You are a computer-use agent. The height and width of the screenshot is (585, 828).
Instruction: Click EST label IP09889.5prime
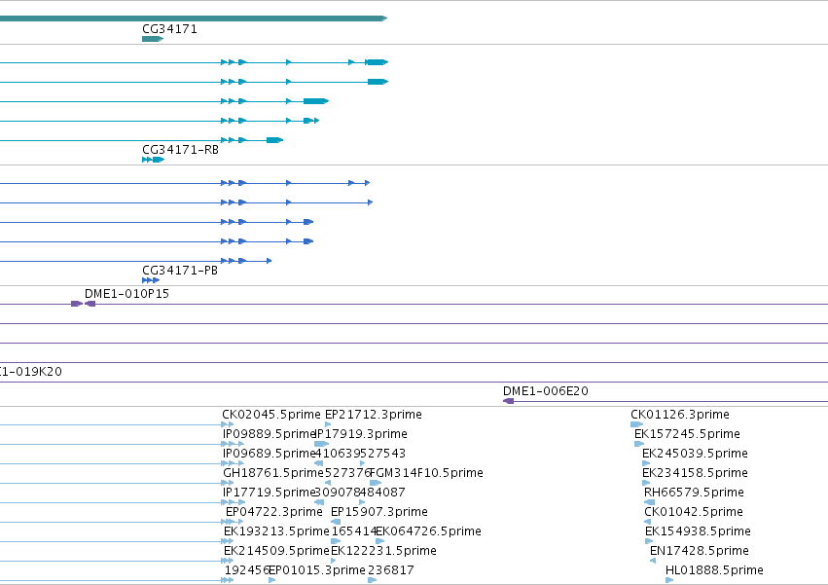(x=269, y=434)
